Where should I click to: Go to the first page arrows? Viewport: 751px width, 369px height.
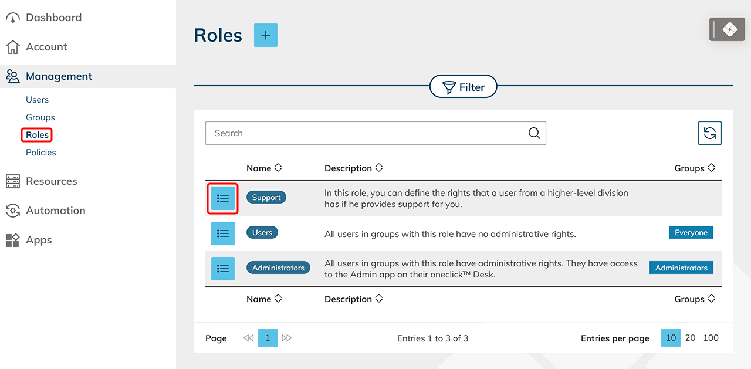click(x=248, y=338)
